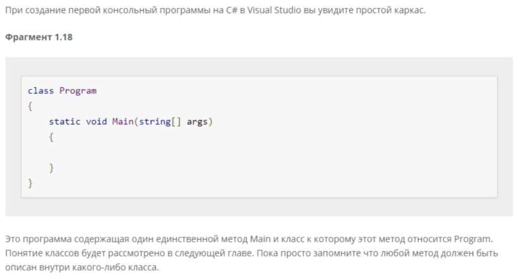Screen dimensions: 518x279
Task: Click the heading 'Фрагмент 1.18'
Action: [x=39, y=37]
